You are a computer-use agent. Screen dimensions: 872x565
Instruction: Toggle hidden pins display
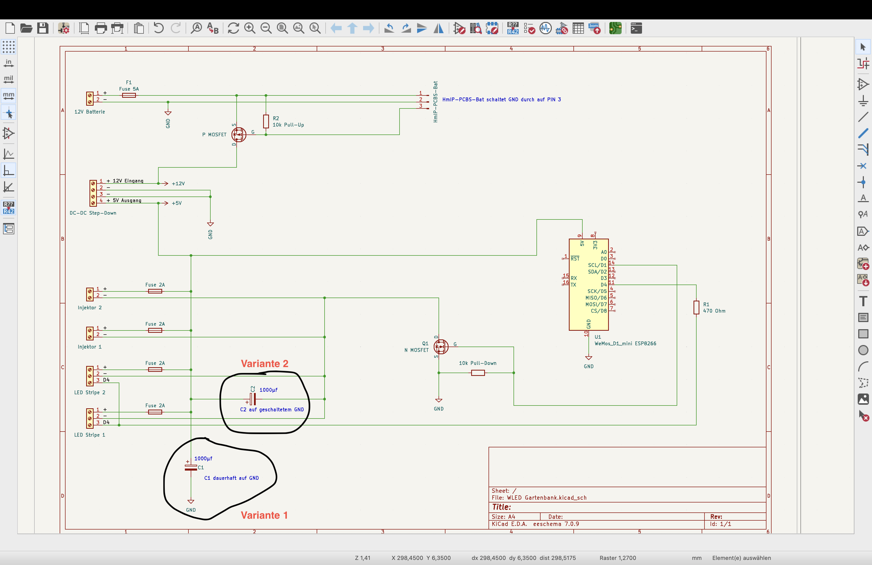[x=8, y=133]
